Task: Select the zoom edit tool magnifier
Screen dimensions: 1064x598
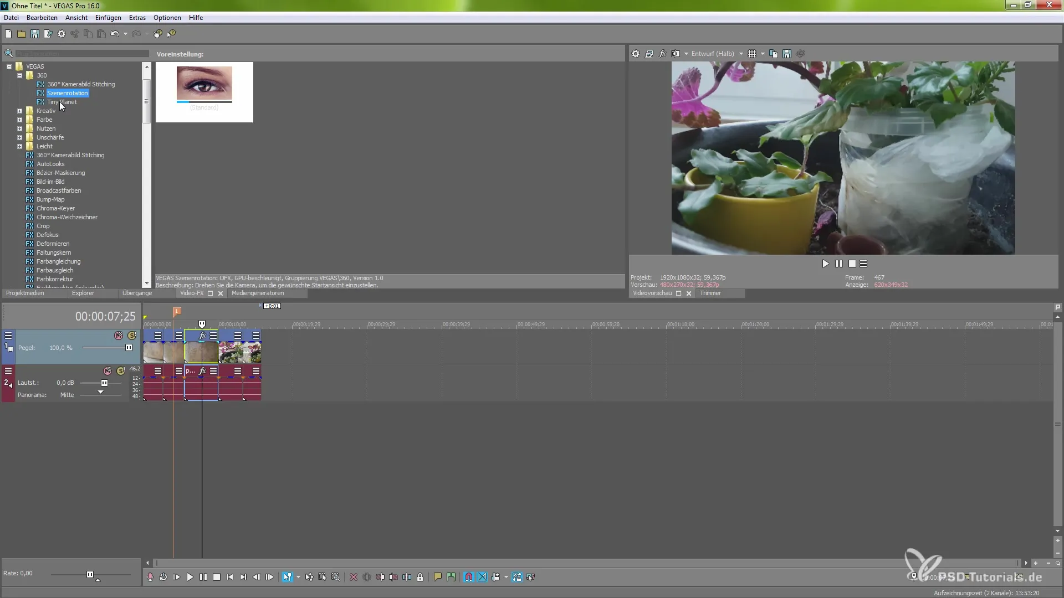Action: click(x=336, y=577)
